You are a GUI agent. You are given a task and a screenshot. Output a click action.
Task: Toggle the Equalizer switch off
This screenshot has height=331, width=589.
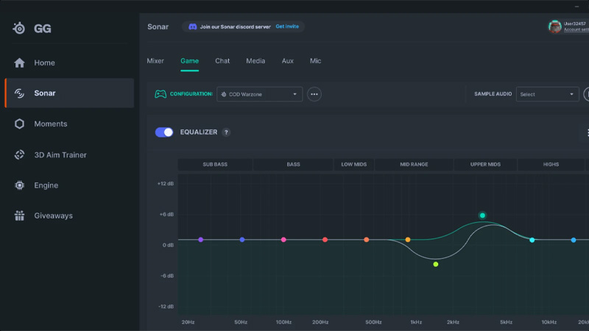pos(164,132)
